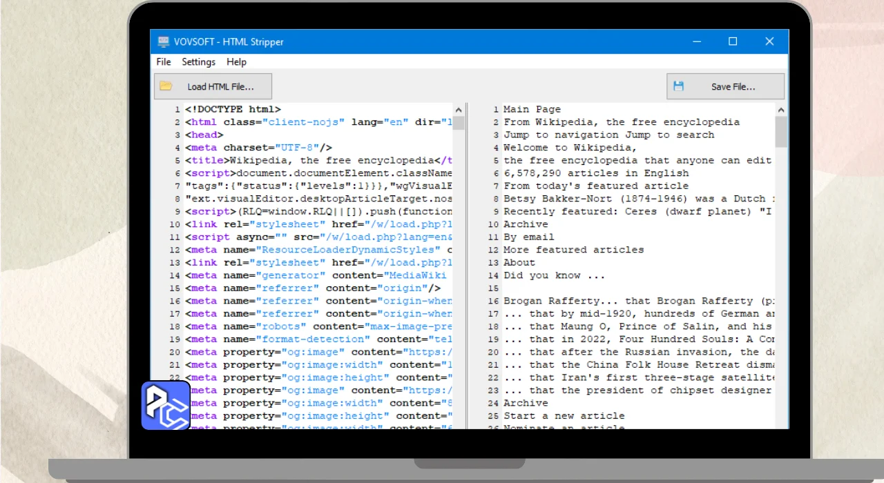The image size is (884, 483).
Task: Click the meta charset="UTF-8" line
Action: coord(258,147)
